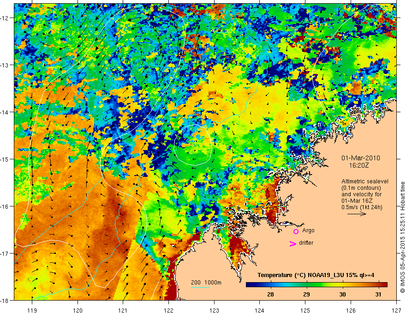Image resolution: width=406 pixels, height=314 pixels.
Task: Click latitude axis label '-13'
Action: (x=5, y=65)
